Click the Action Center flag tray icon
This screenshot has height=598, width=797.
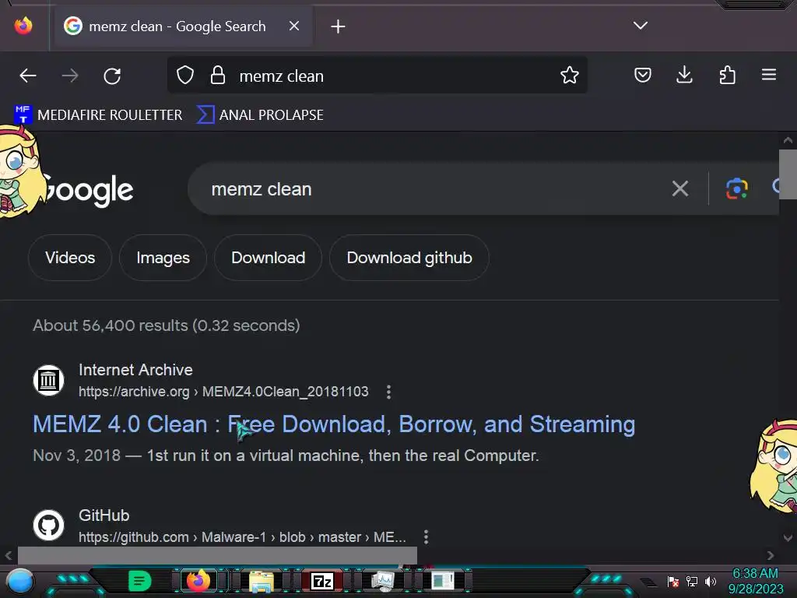(x=673, y=581)
